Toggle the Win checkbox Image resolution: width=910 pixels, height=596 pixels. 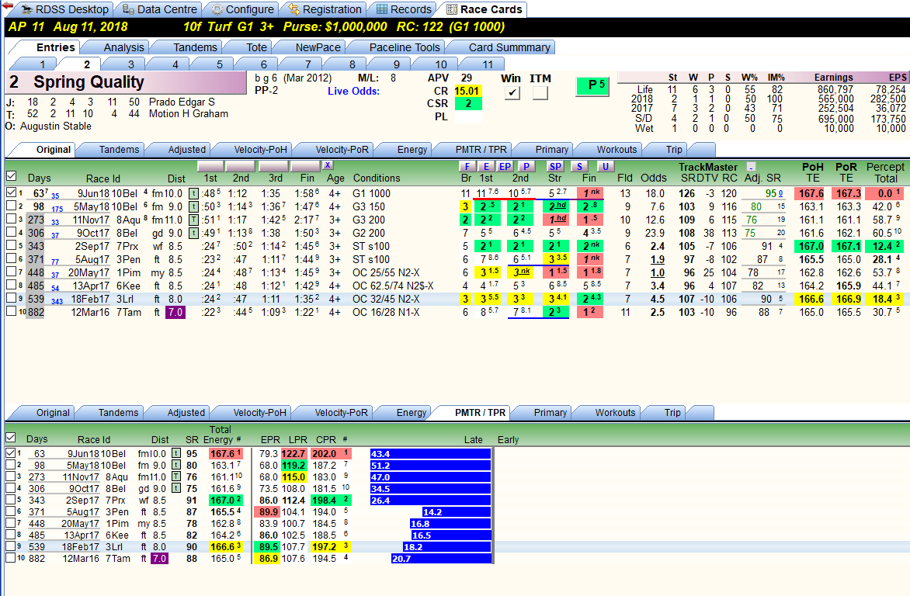(512, 93)
